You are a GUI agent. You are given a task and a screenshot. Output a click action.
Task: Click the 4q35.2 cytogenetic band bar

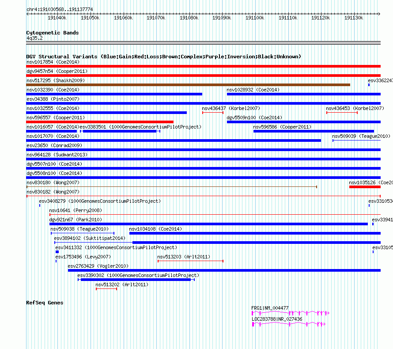coord(203,43)
